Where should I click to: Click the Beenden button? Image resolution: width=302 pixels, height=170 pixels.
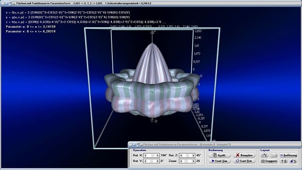pyautogui.click(x=244, y=155)
